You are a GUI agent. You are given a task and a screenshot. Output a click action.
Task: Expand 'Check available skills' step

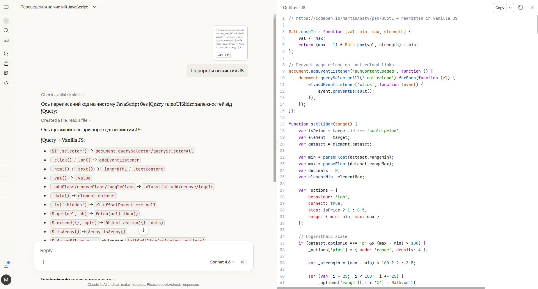tap(63, 95)
